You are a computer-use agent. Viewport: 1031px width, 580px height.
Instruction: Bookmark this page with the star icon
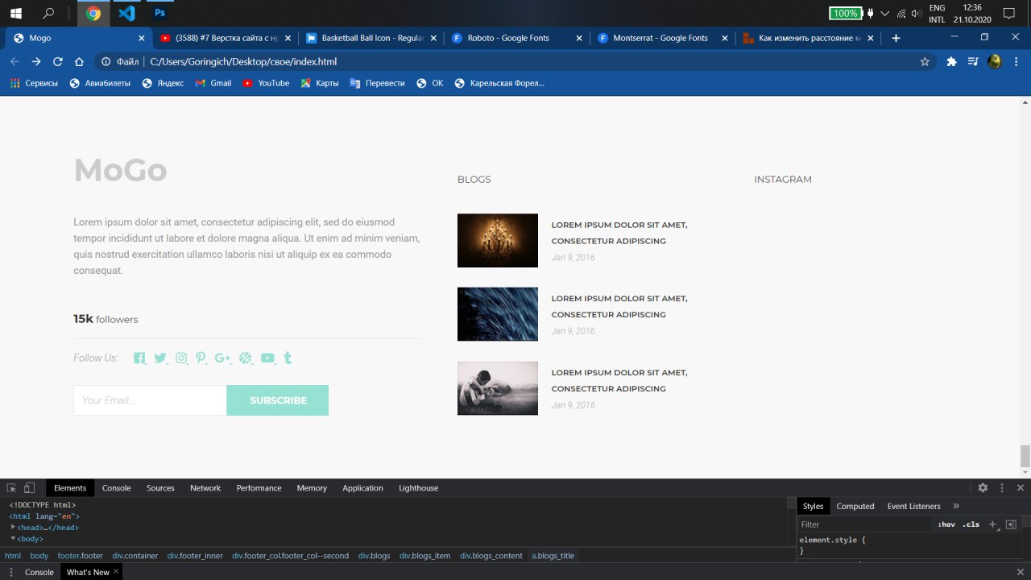(925, 62)
